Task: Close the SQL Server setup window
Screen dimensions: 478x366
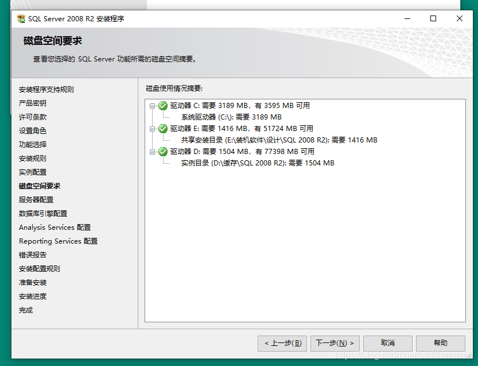Action: (460, 18)
